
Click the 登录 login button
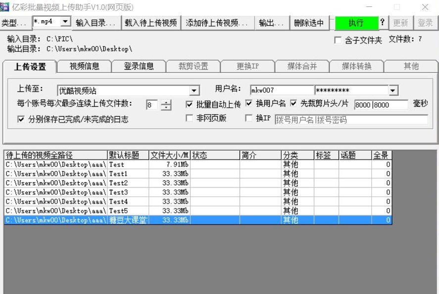click(x=424, y=22)
